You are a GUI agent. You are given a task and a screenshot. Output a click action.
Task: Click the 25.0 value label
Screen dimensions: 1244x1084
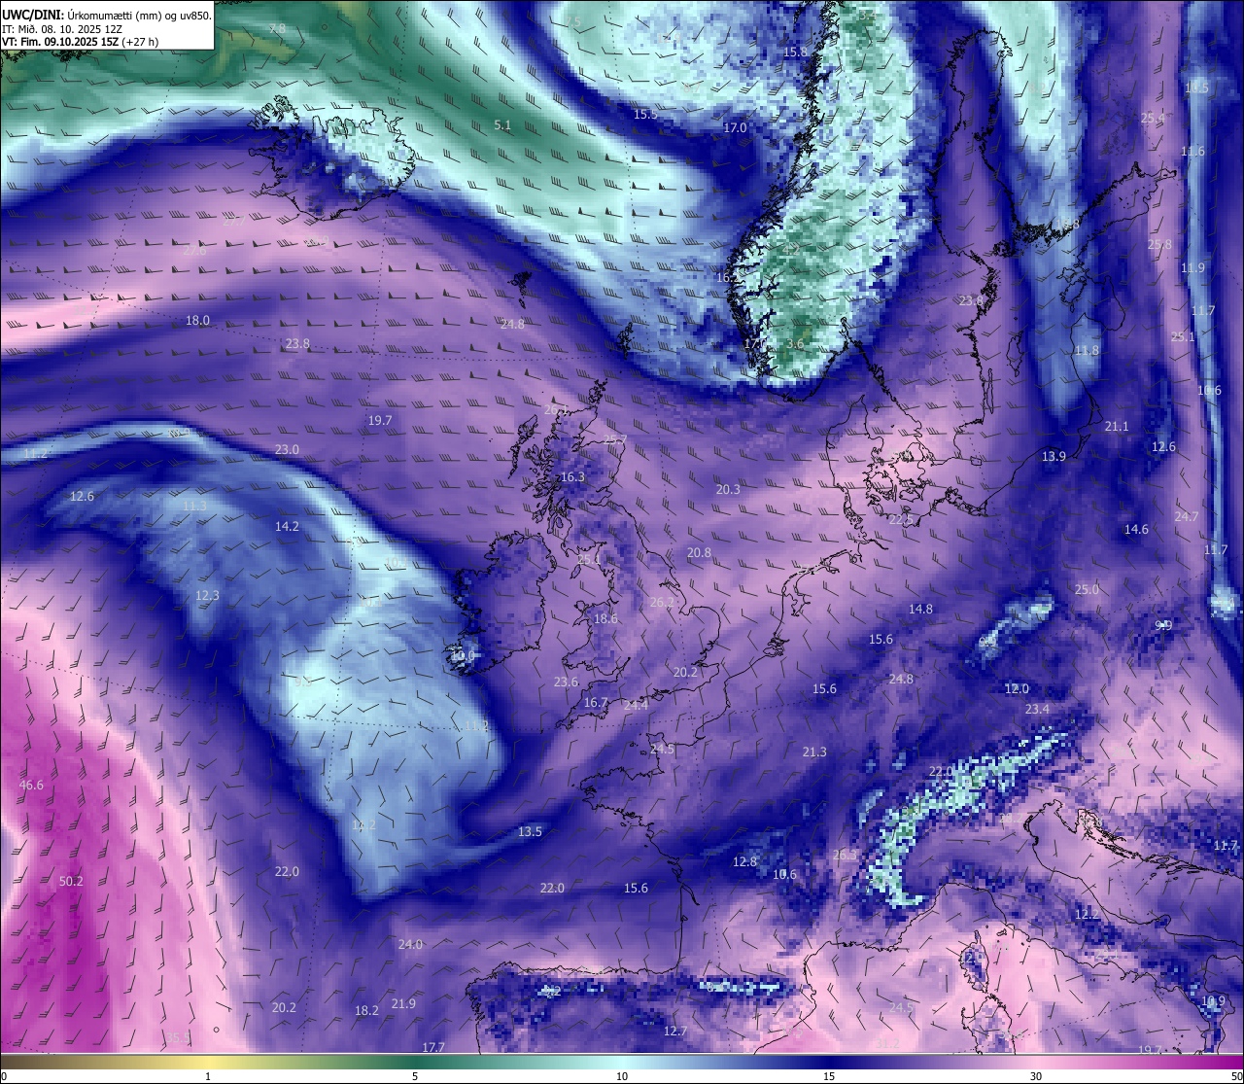click(1087, 589)
